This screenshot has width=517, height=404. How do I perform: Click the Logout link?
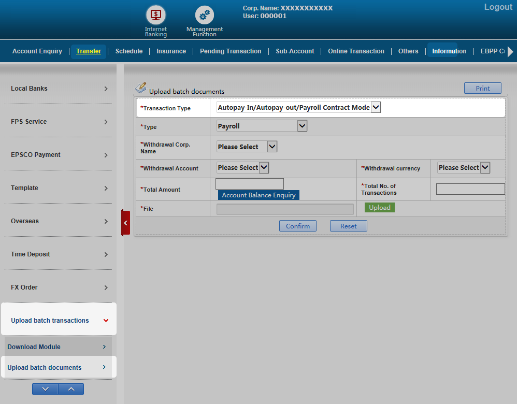coord(498,7)
